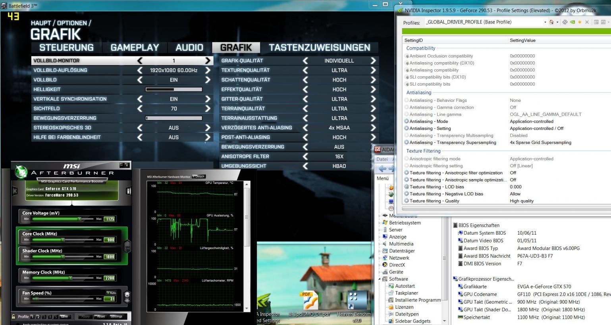611x325 pixels.
Task: Click the Helligkeit brightness slider
Action: coord(174,90)
